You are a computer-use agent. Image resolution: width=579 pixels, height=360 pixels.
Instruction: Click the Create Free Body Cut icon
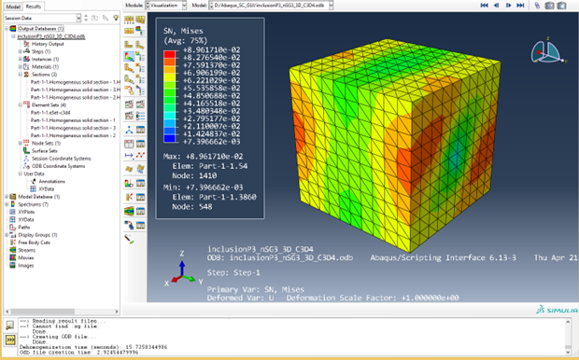tap(129, 197)
